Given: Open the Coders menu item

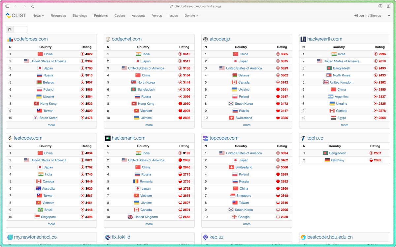Looking at the screenshot, I should pyautogui.click(x=120, y=15).
